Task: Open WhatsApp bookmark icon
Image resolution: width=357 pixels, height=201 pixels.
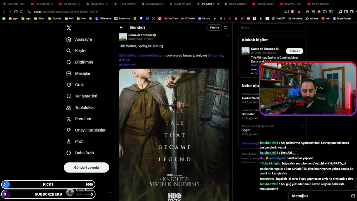Action: click(4, 18)
